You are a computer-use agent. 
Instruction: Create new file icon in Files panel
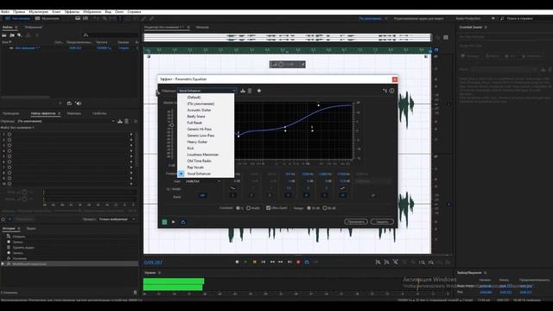[x=20, y=35]
